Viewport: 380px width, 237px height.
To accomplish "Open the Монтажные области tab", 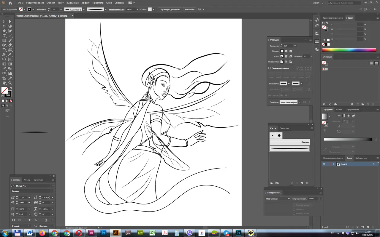I will click(x=333, y=158).
